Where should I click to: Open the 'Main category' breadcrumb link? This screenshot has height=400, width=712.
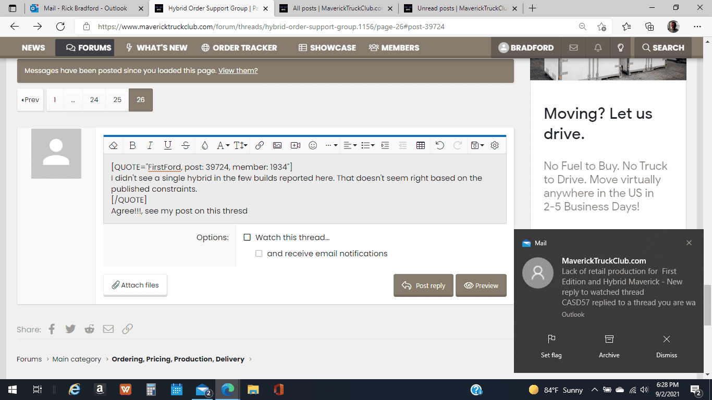pyautogui.click(x=77, y=359)
